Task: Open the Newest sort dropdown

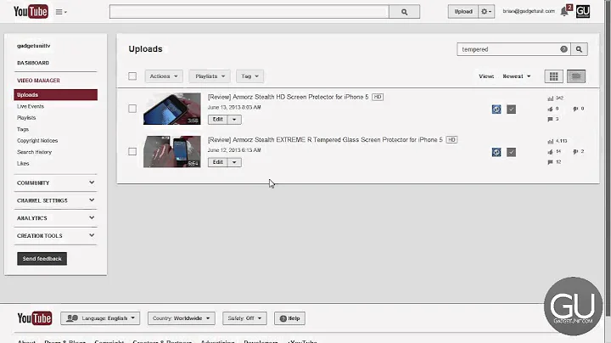Action: click(517, 76)
